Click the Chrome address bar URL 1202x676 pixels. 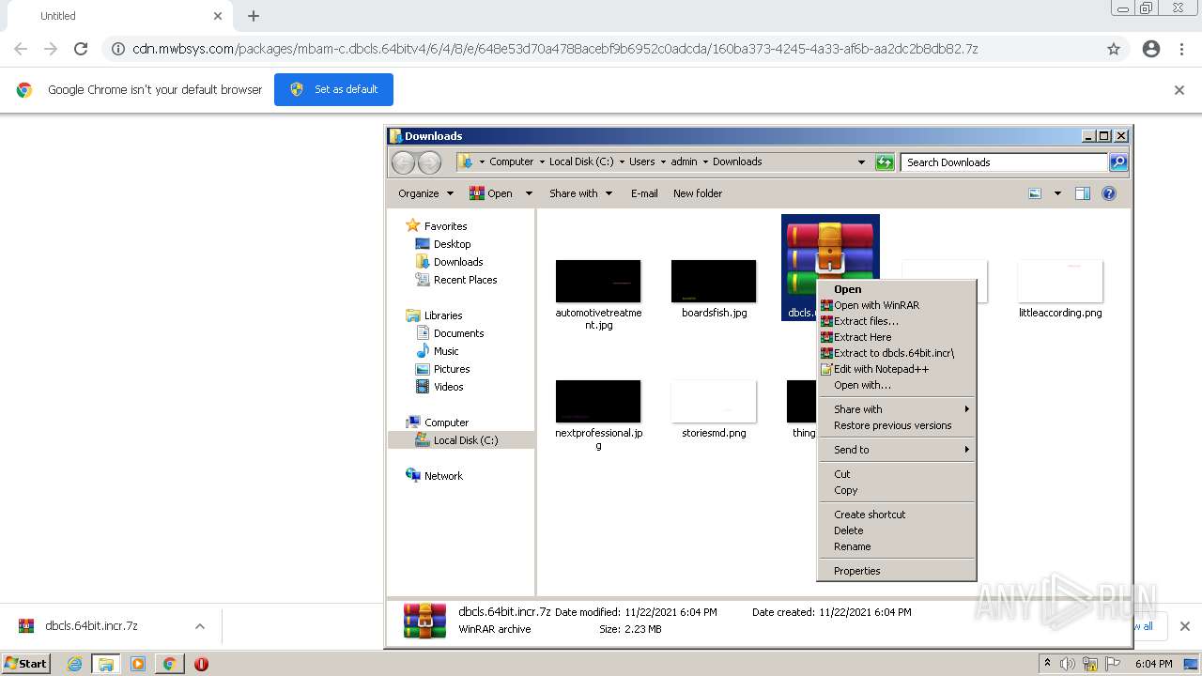(555, 49)
